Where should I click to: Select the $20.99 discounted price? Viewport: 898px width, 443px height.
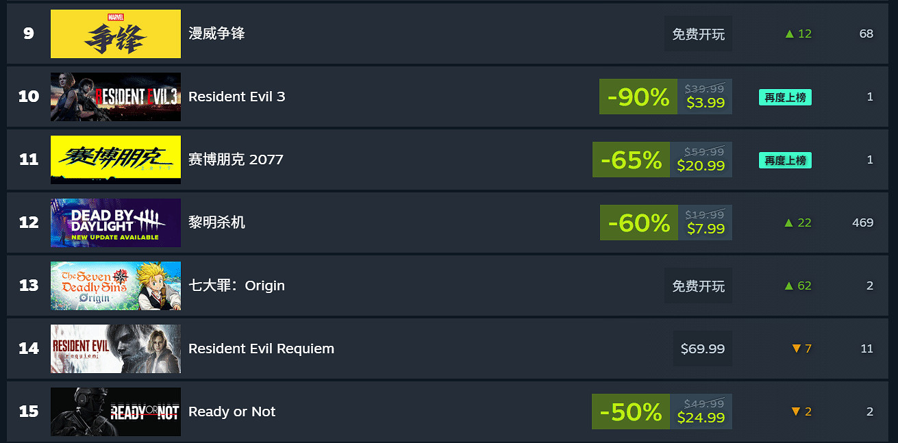[701, 166]
